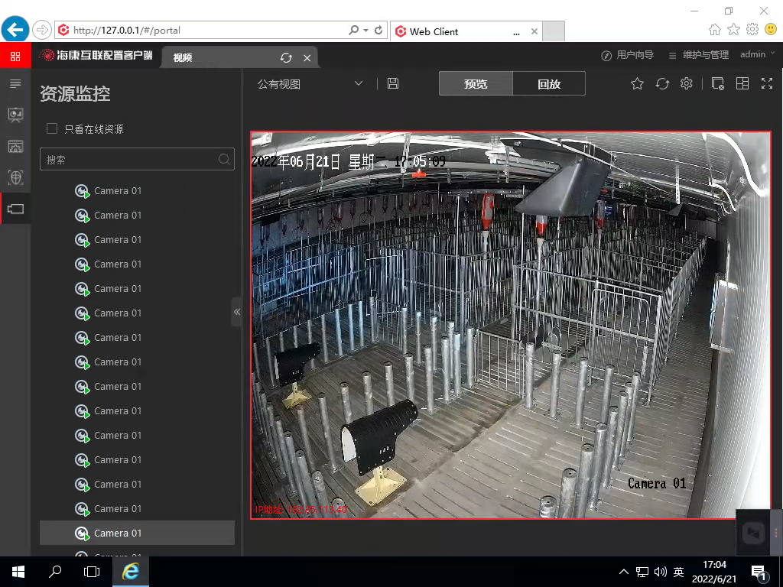
Task: Reload the 视频 tab with refresh icon
Action: (286, 58)
